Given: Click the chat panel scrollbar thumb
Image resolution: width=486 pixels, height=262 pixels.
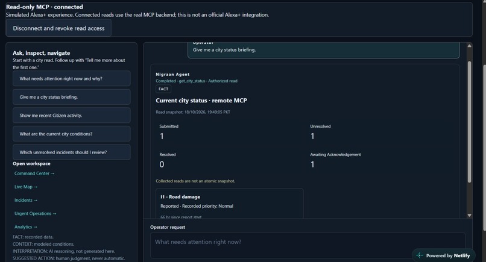Looking at the screenshot, I should 469,122.
